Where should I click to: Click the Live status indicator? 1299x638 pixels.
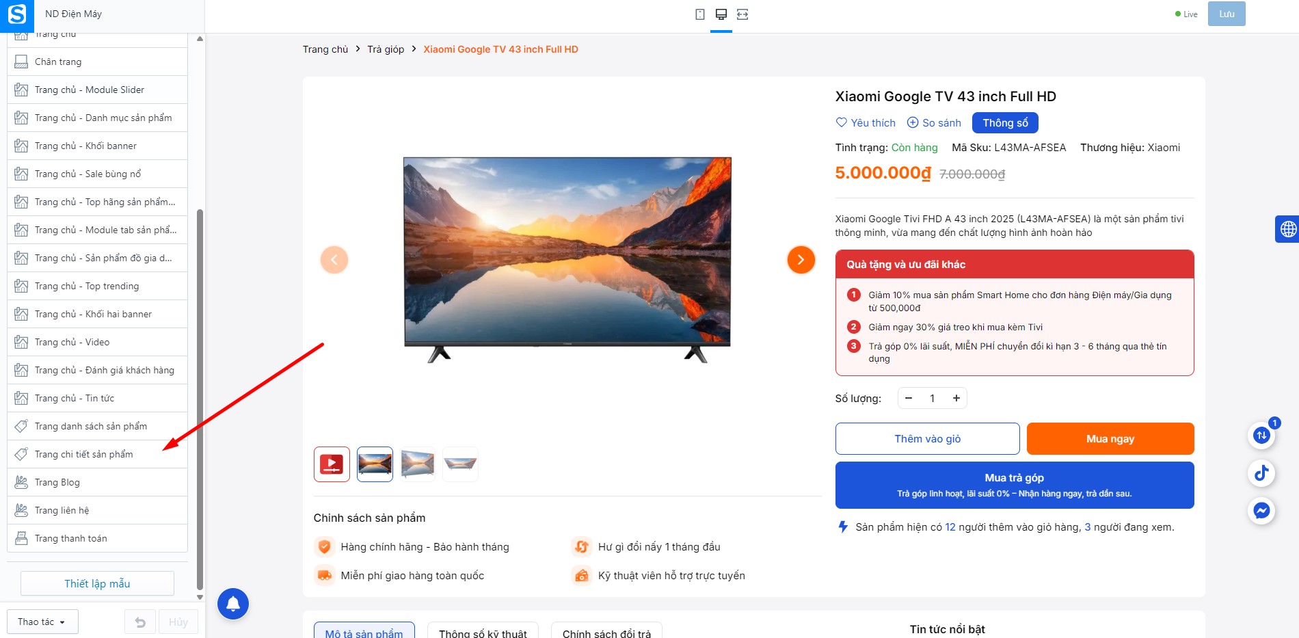pyautogui.click(x=1186, y=14)
